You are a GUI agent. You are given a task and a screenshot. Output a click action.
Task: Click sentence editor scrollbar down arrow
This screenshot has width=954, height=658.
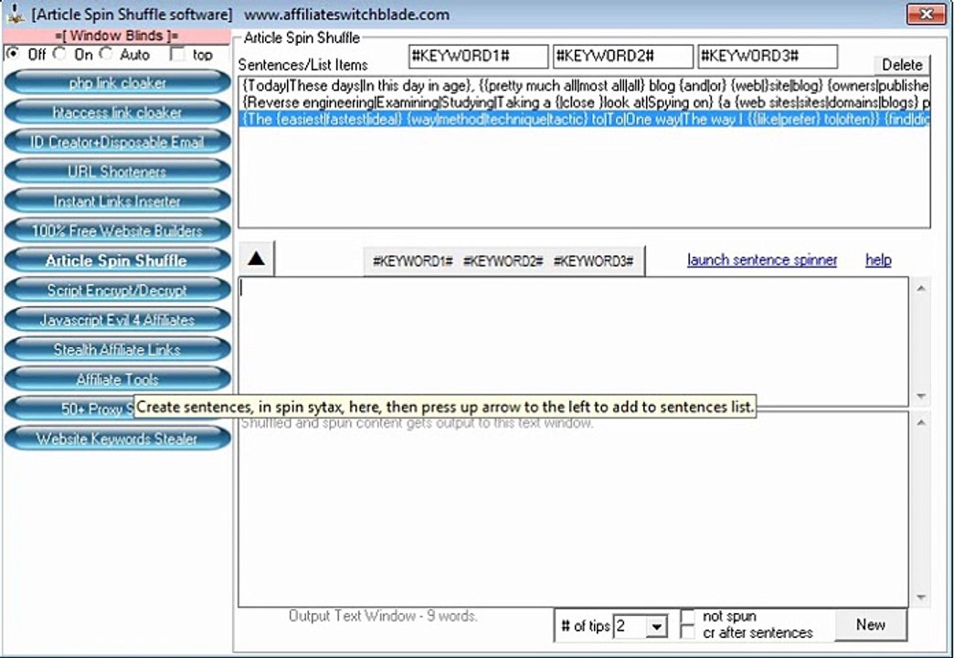(x=921, y=396)
